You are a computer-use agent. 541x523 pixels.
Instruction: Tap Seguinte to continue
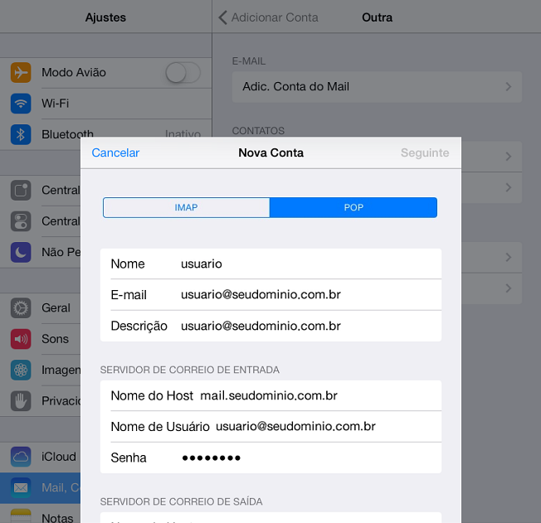click(x=424, y=153)
